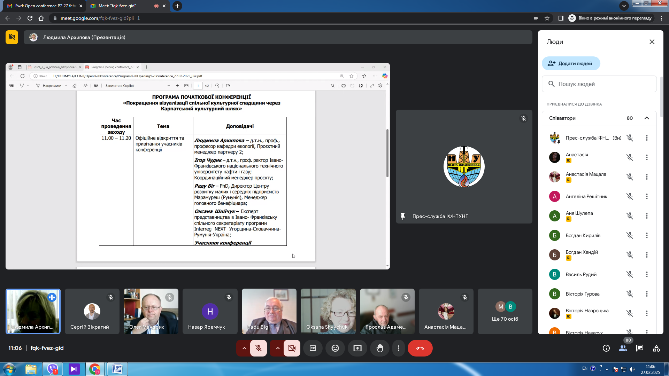Toggle the people panel icon
669x376 pixels.
(x=623, y=348)
